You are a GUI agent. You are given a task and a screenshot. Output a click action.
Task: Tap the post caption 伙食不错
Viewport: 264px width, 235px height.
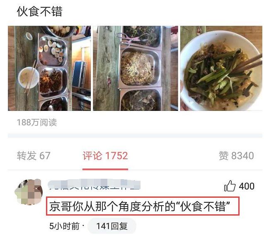[40, 12]
